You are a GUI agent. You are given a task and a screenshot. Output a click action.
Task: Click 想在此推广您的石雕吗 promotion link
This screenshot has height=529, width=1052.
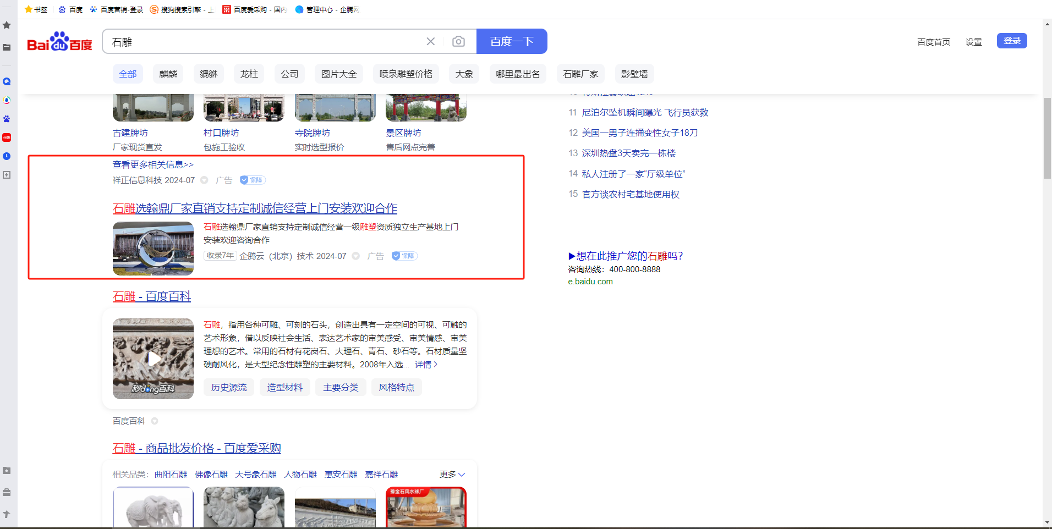[626, 256]
